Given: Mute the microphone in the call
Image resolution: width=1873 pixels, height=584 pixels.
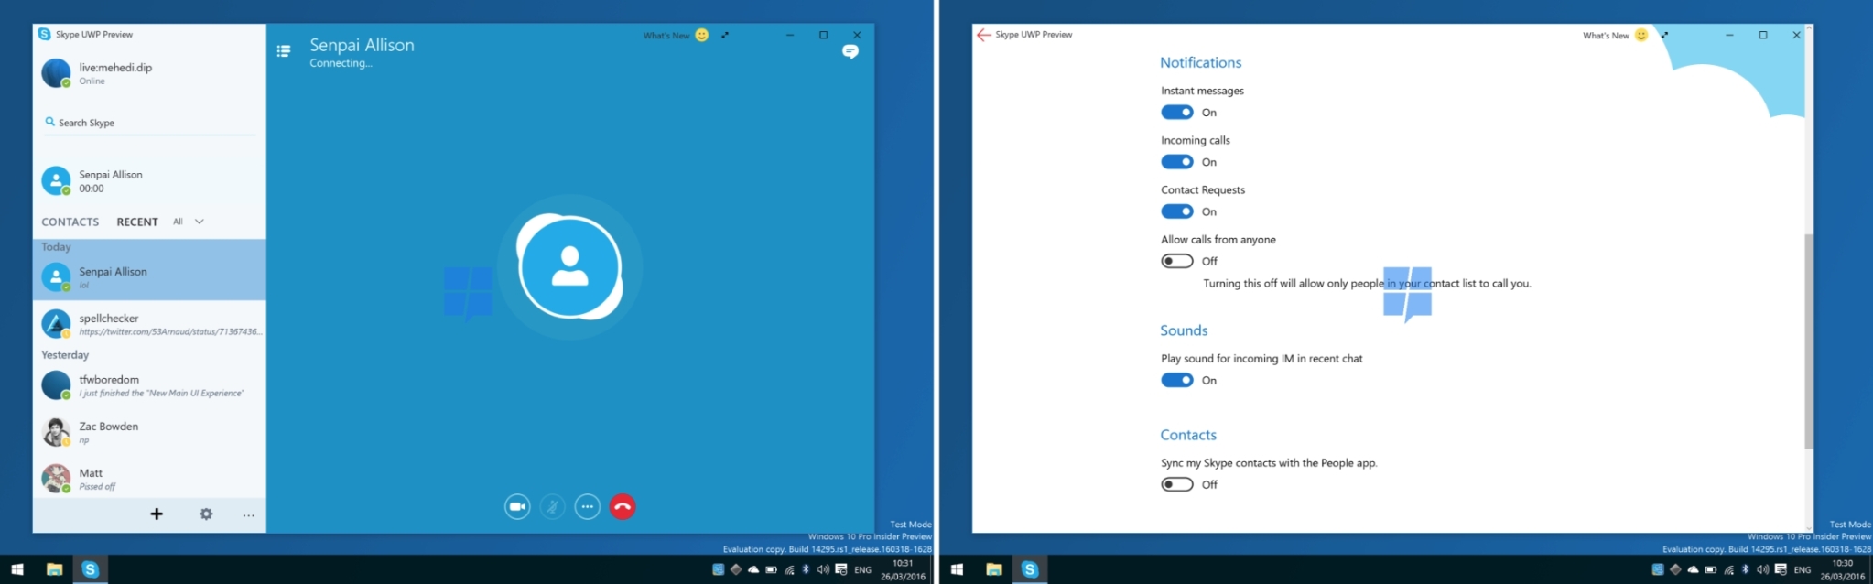Looking at the screenshot, I should pyautogui.click(x=552, y=506).
